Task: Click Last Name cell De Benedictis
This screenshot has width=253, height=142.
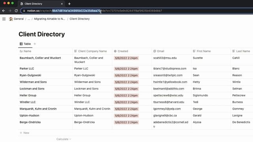Action: point(241,122)
